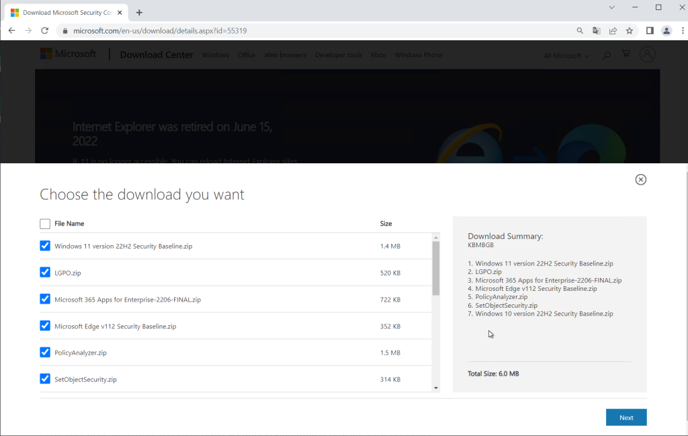Expand the All Microsoft menu

click(x=566, y=56)
